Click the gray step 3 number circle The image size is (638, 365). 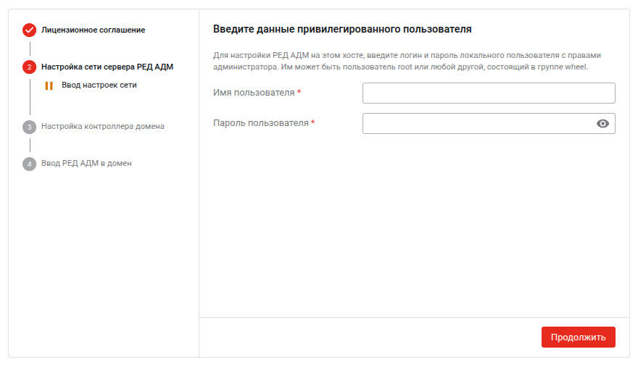click(29, 127)
